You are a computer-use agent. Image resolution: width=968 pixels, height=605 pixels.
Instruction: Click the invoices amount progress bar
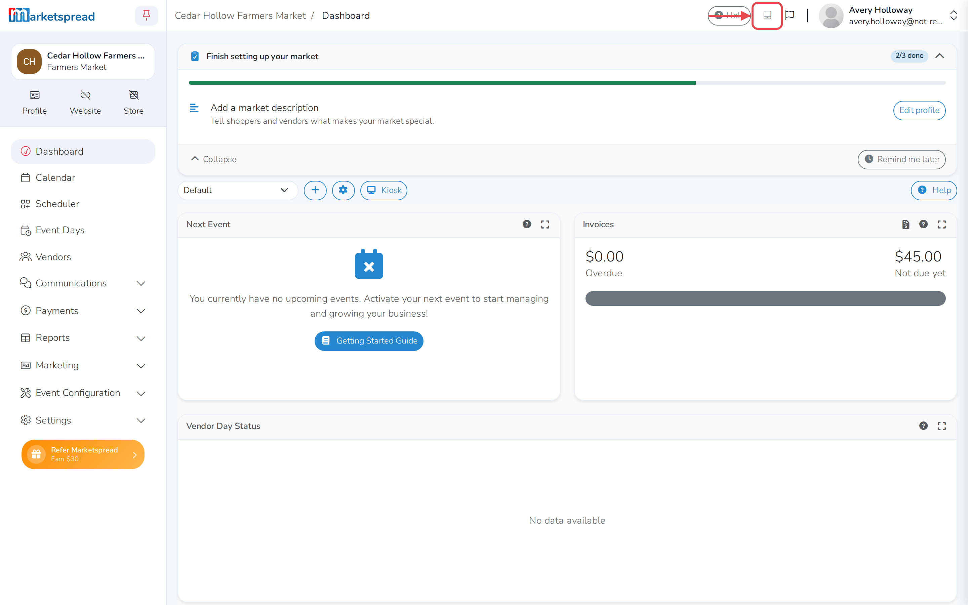[x=765, y=298]
